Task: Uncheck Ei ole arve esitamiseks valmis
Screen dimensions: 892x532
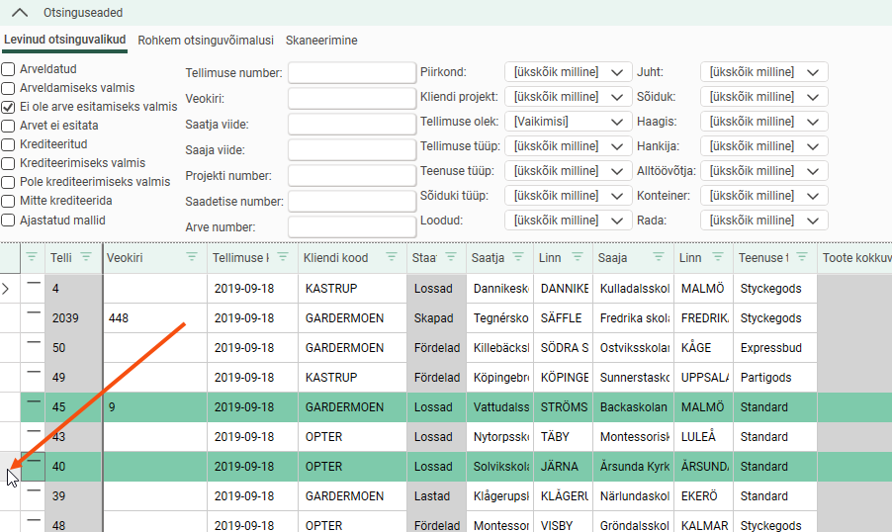Action: (x=8, y=107)
